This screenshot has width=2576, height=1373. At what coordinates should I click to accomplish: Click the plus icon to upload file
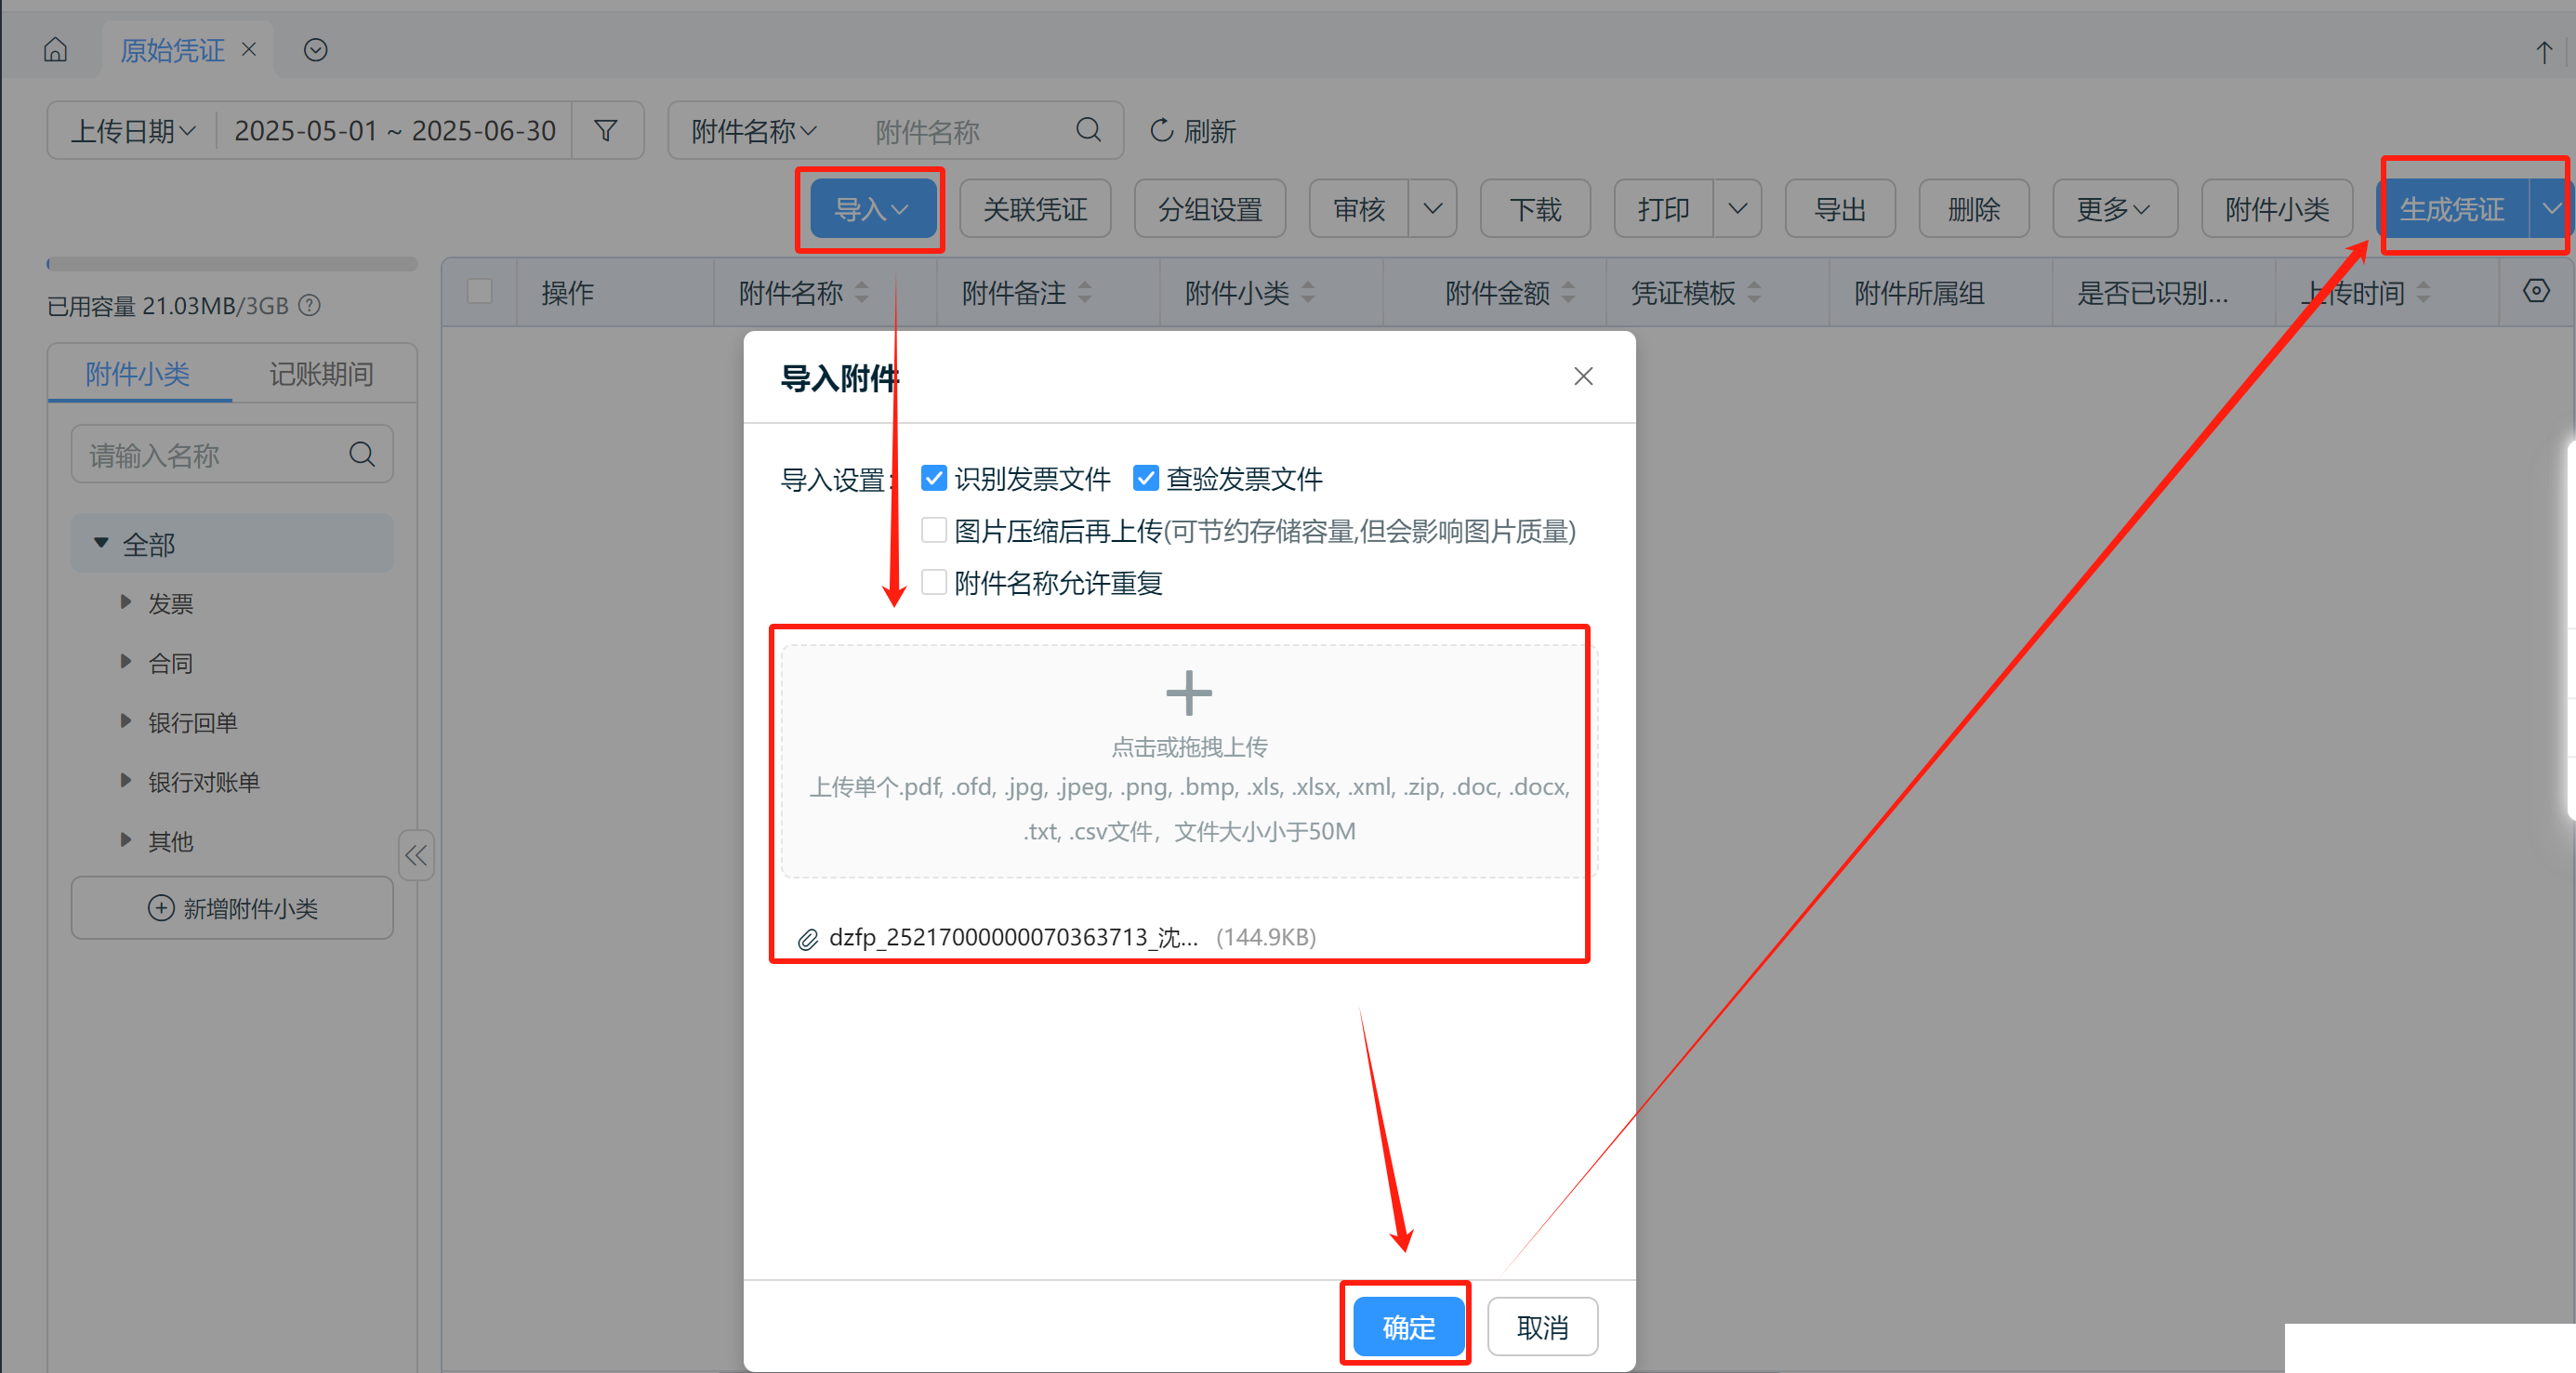coord(1188,693)
